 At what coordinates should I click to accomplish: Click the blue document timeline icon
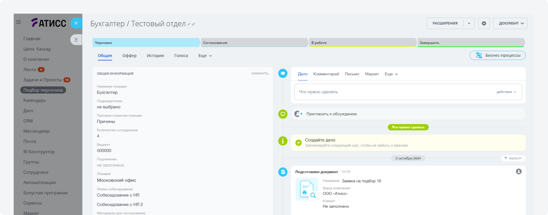coord(283,172)
